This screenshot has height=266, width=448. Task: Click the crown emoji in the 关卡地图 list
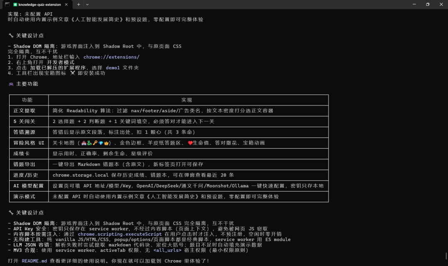[106, 143]
